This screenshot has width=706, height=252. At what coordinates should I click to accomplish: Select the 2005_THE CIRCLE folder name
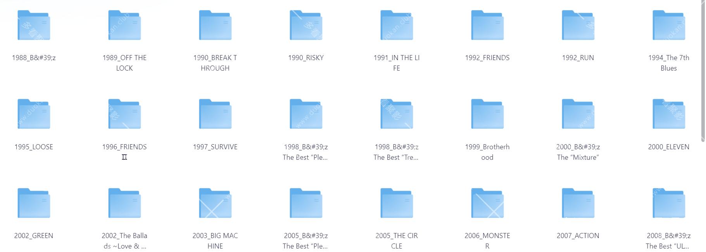pos(396,241)
